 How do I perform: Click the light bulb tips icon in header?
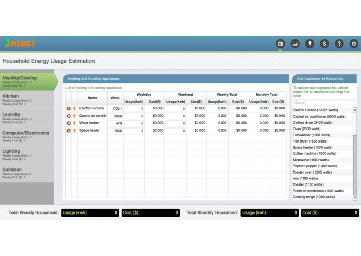[x=310, y=44]
